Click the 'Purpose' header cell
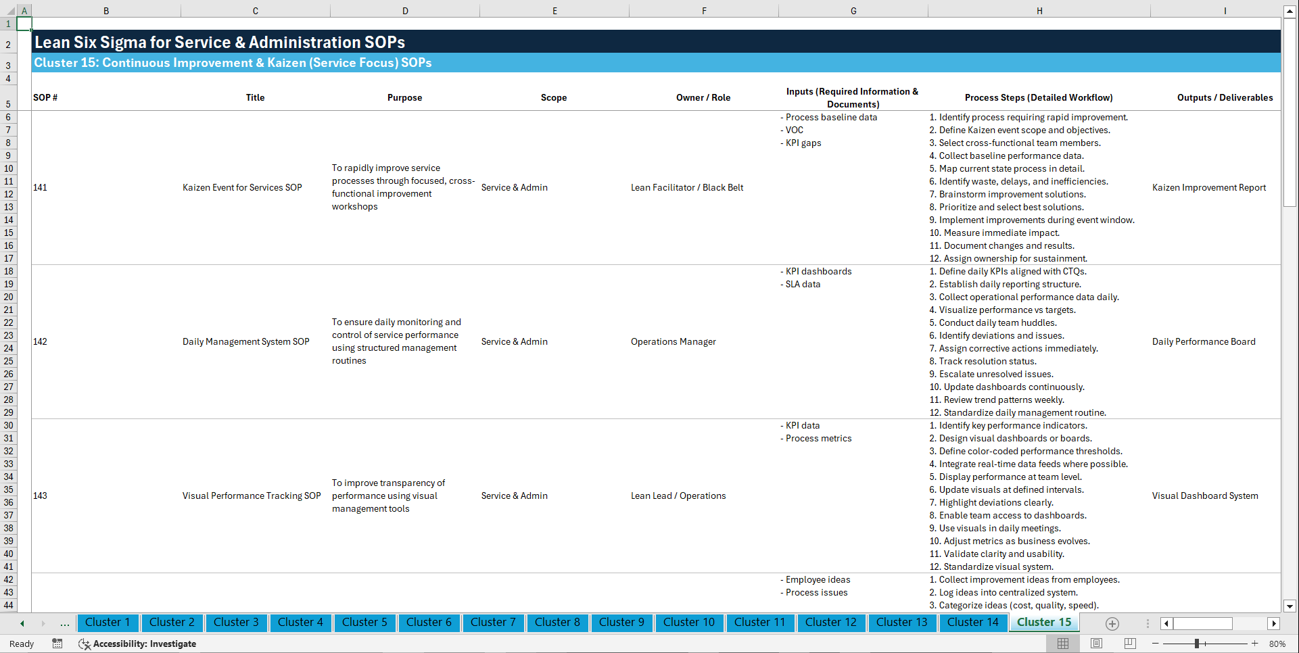This screenshot has height=653, width=1299. pos(405,97)
